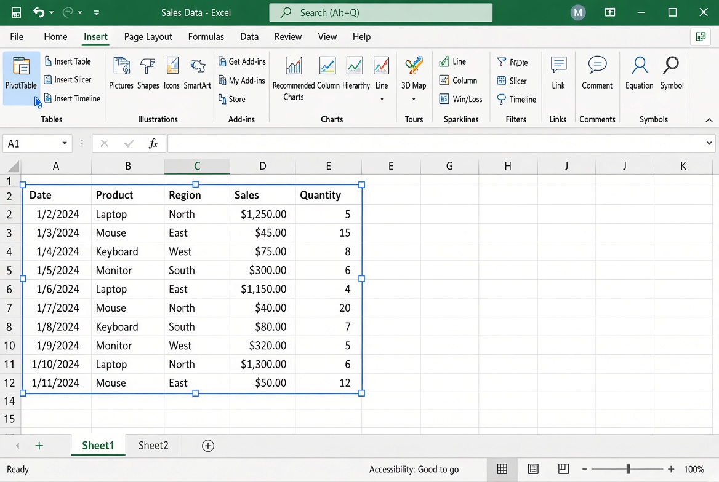This screenshot has height=482, width=719.
Task: Switch to Page Layout view in status bar
Action: (x=533, y=468)
